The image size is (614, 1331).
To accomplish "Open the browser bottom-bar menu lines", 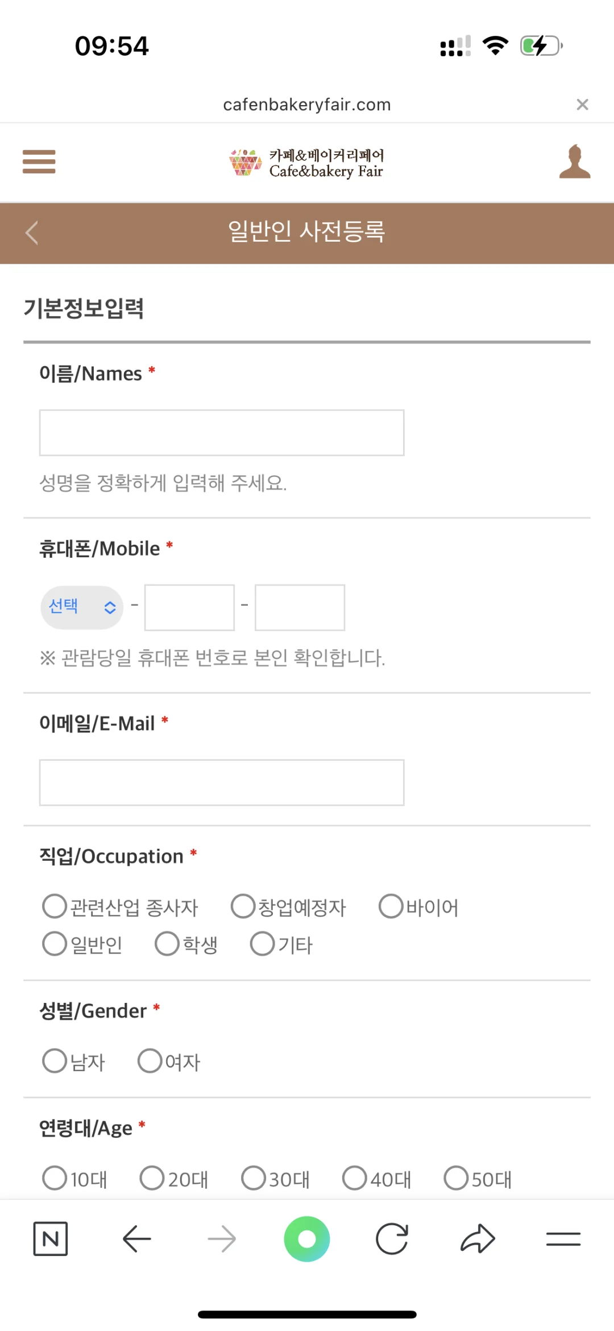I will point(563,1238).
